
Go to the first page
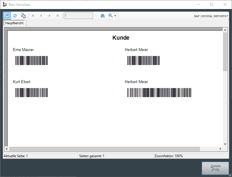pyautogui.click(x=33, y=16)
